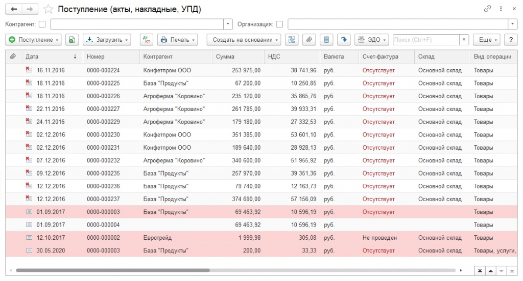Click the Валюта column header
This screenshot has width=523, height=281.
click(339, 57)
